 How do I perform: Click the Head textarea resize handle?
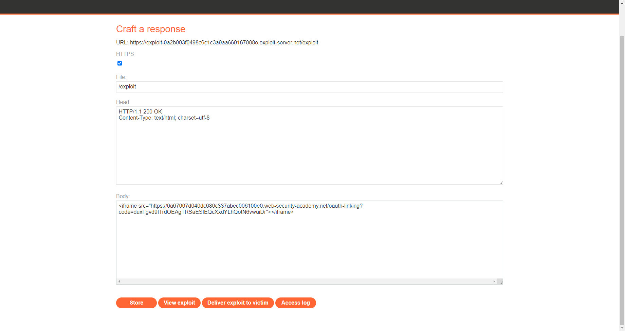pos(501,182)
